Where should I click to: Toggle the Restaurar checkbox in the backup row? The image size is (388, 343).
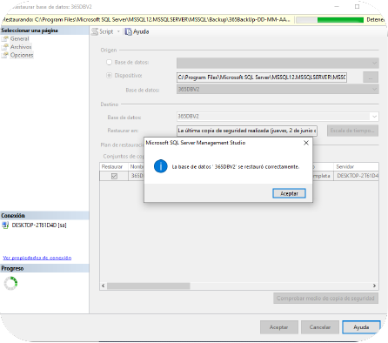click(114, 176)
